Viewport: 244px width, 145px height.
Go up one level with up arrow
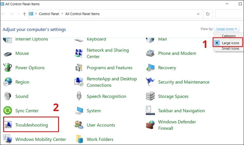(24, 14)
